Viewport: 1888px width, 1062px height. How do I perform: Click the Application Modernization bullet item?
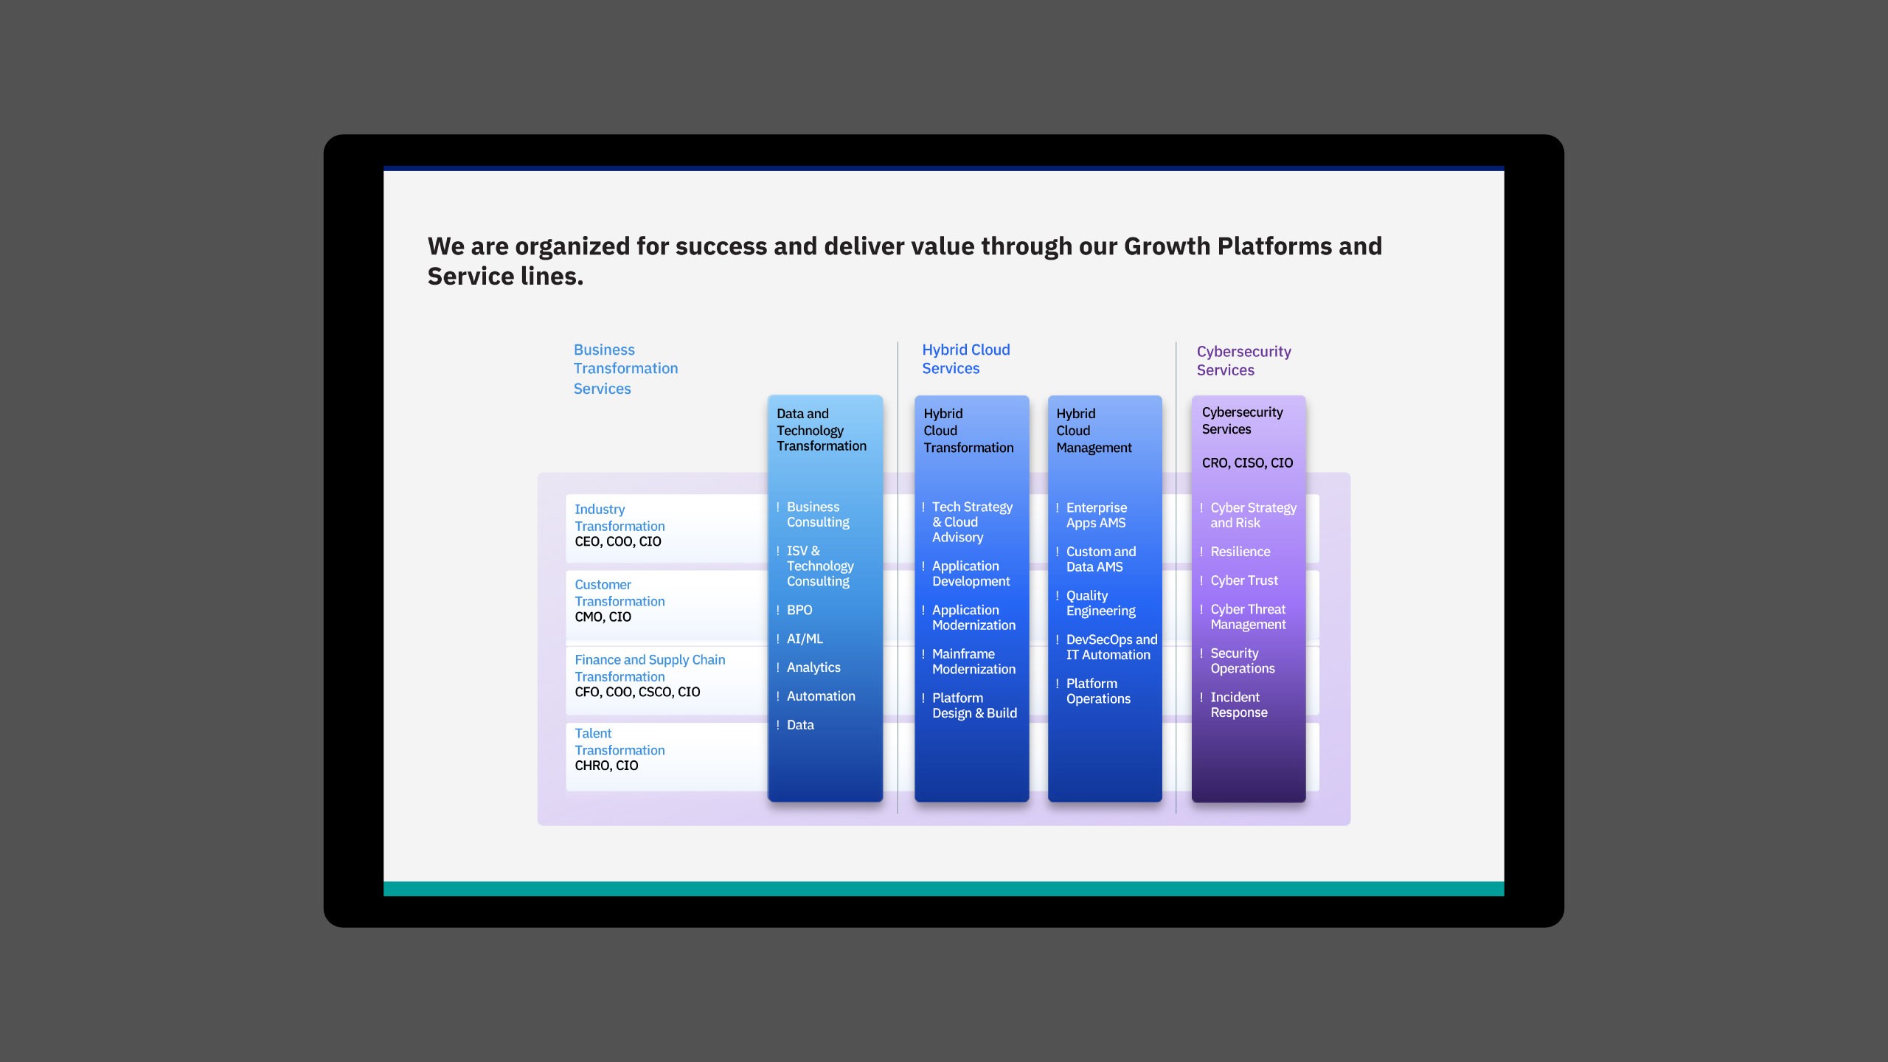tap(973, 617)
